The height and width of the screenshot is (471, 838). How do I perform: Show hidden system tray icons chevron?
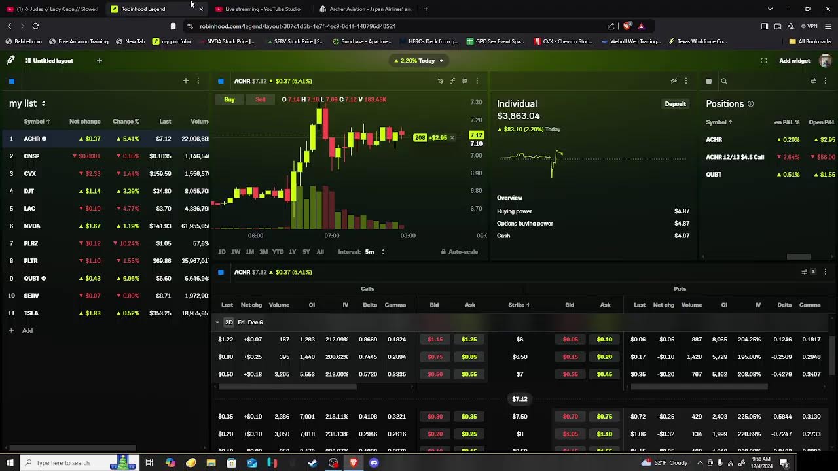(700, 463)
